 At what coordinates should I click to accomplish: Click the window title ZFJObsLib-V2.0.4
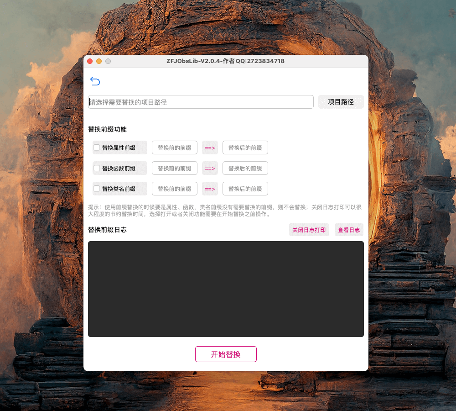click(x=225, y=61)
